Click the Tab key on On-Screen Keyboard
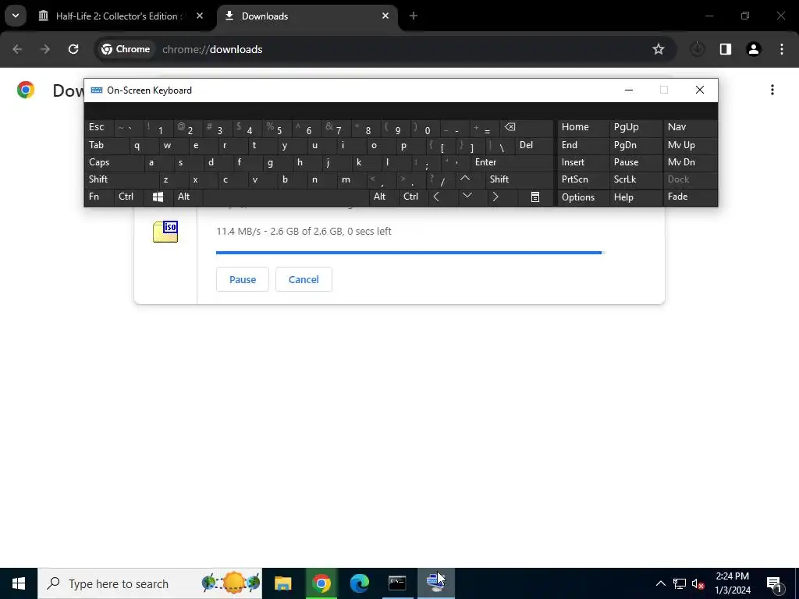The image size is (799, 599). coord(106,145)
